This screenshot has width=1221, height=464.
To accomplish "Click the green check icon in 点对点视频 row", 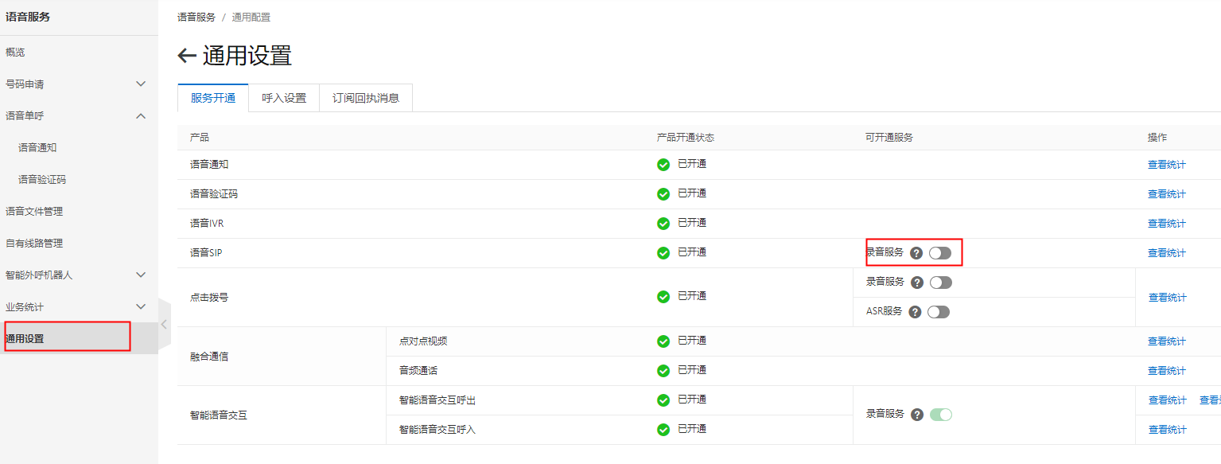I will click(663, 341).
